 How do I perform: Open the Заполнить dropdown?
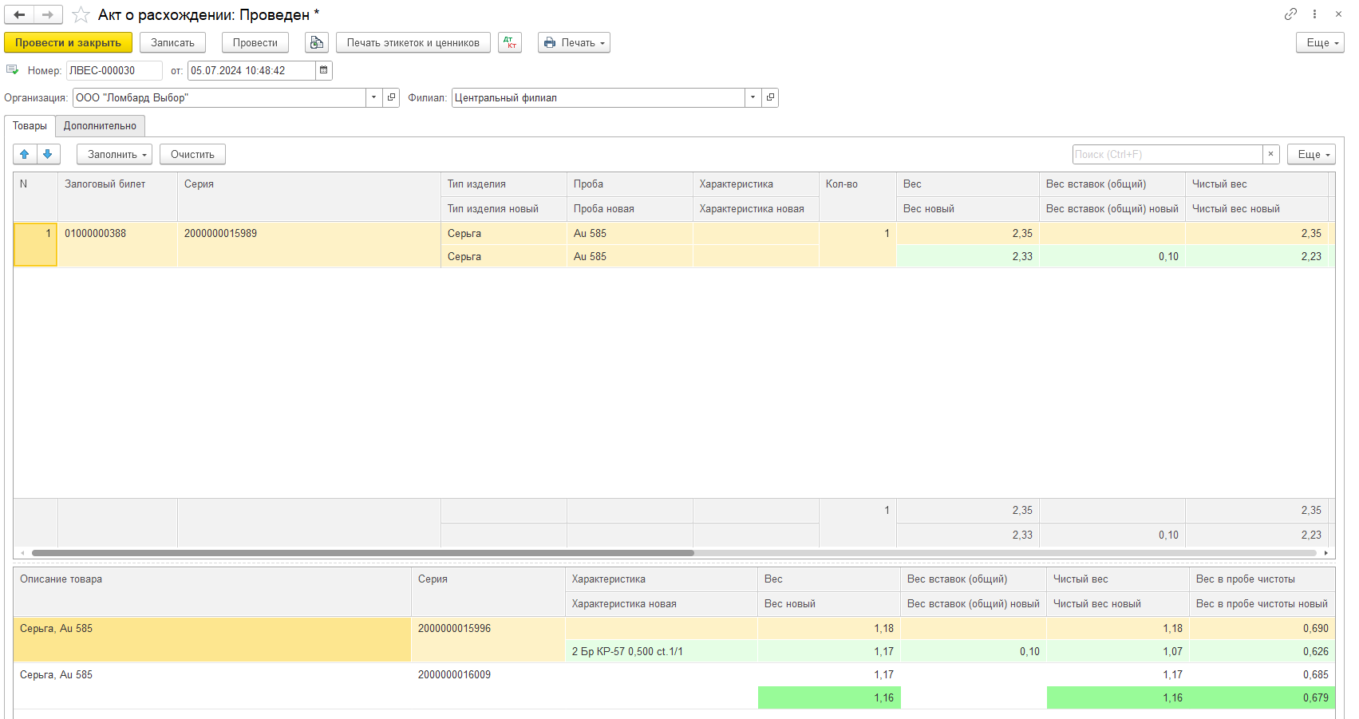pyautogui.click(x=114, y=154)
